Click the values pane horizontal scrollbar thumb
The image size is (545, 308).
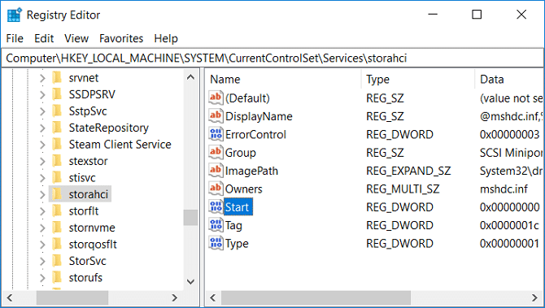click(x=316, y=297)
